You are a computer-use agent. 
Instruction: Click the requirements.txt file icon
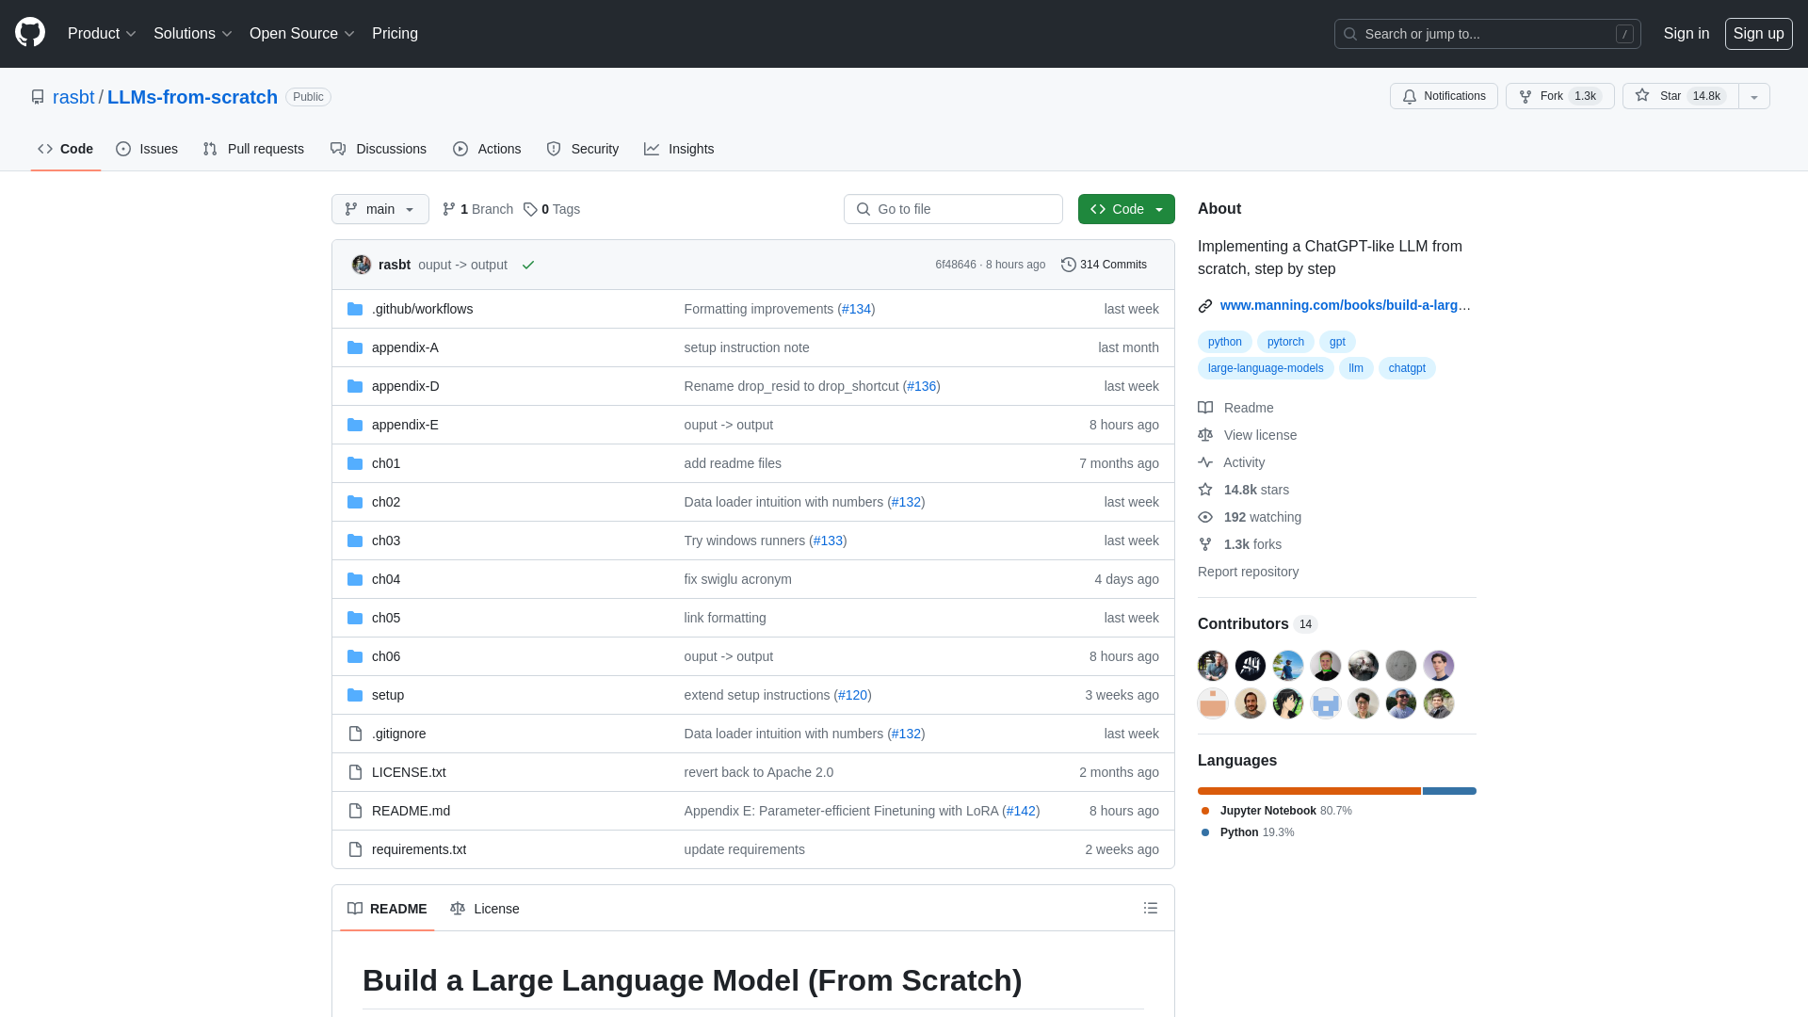(x=355, y=849)
